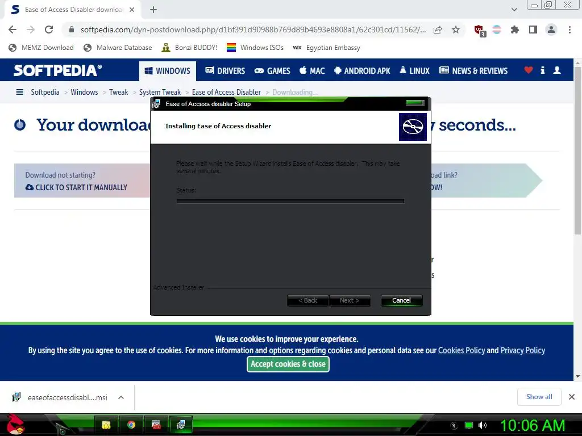Click the 10:06 AM taskbar clock
This screenshot has height=436, width=582.
click(533, 425)
